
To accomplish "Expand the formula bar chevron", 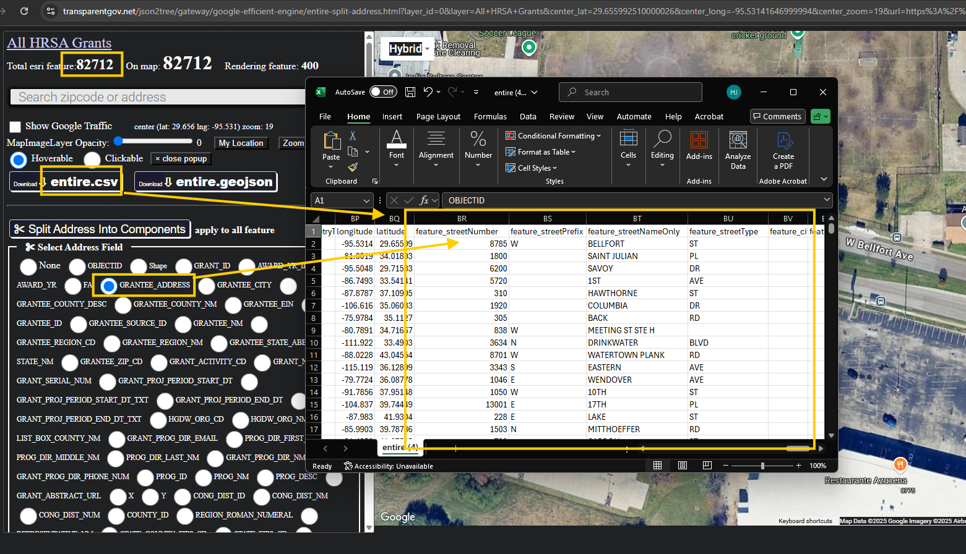I will pyautogui.click(x=827, y=199).
